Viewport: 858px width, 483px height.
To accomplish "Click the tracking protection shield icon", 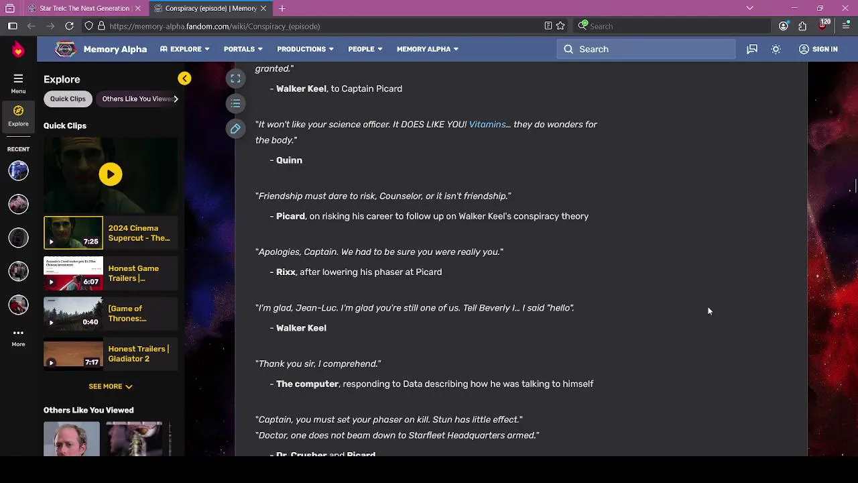I will click(x=88, y=26).
